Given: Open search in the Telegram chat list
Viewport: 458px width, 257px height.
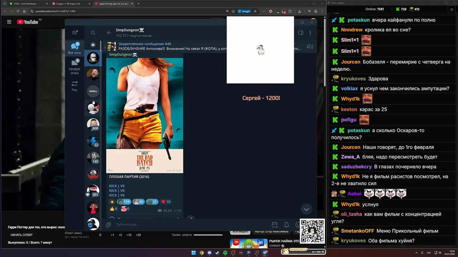Looking at the screenshot, I should click(x=93, y=32).
